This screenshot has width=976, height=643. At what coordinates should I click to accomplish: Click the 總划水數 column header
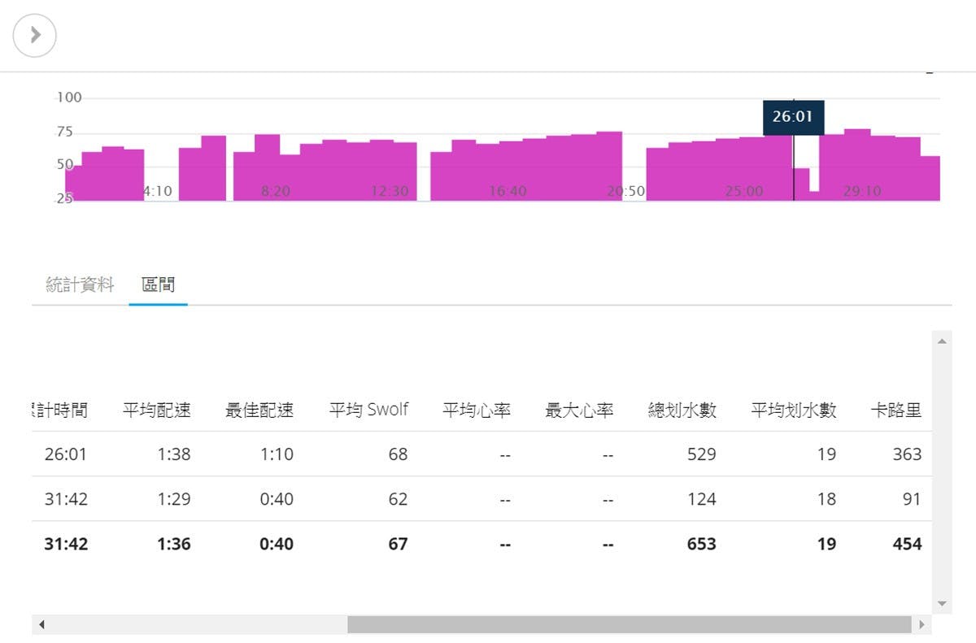[x=682, y=411]
